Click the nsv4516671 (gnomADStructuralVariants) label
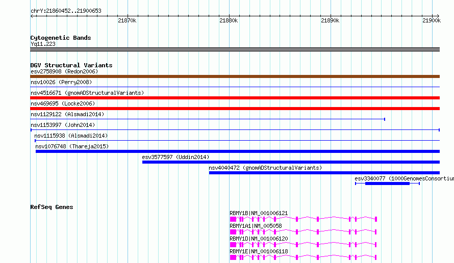This screenshot has width=454, height=263. coord(87,93)
